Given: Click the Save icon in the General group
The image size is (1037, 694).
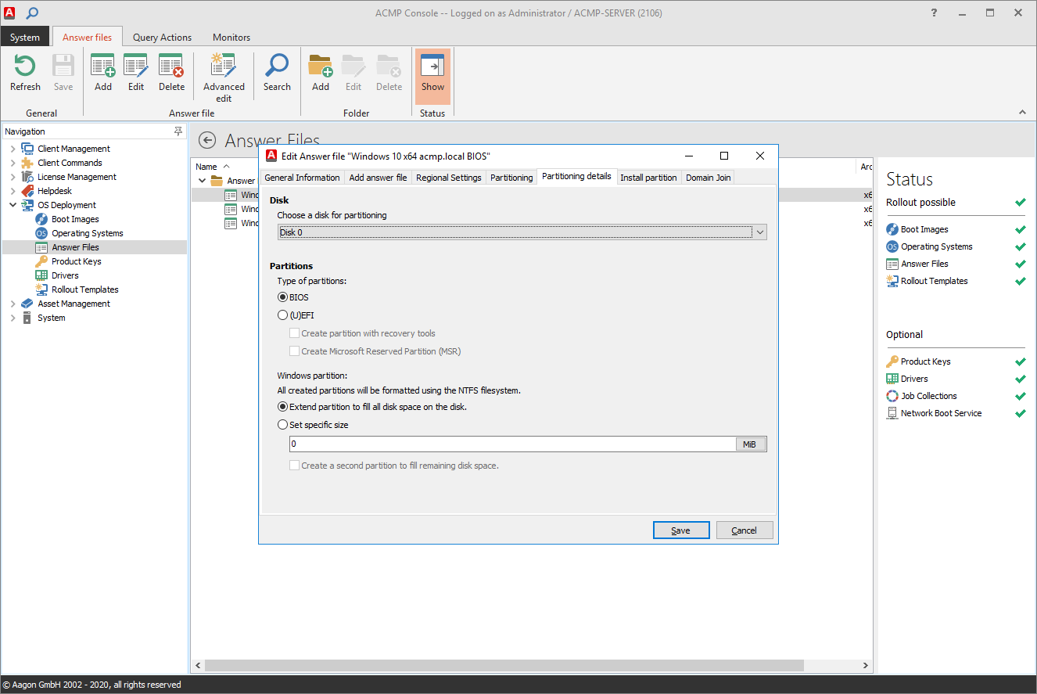Looking at the screenshot, I should tap(63, 67).
